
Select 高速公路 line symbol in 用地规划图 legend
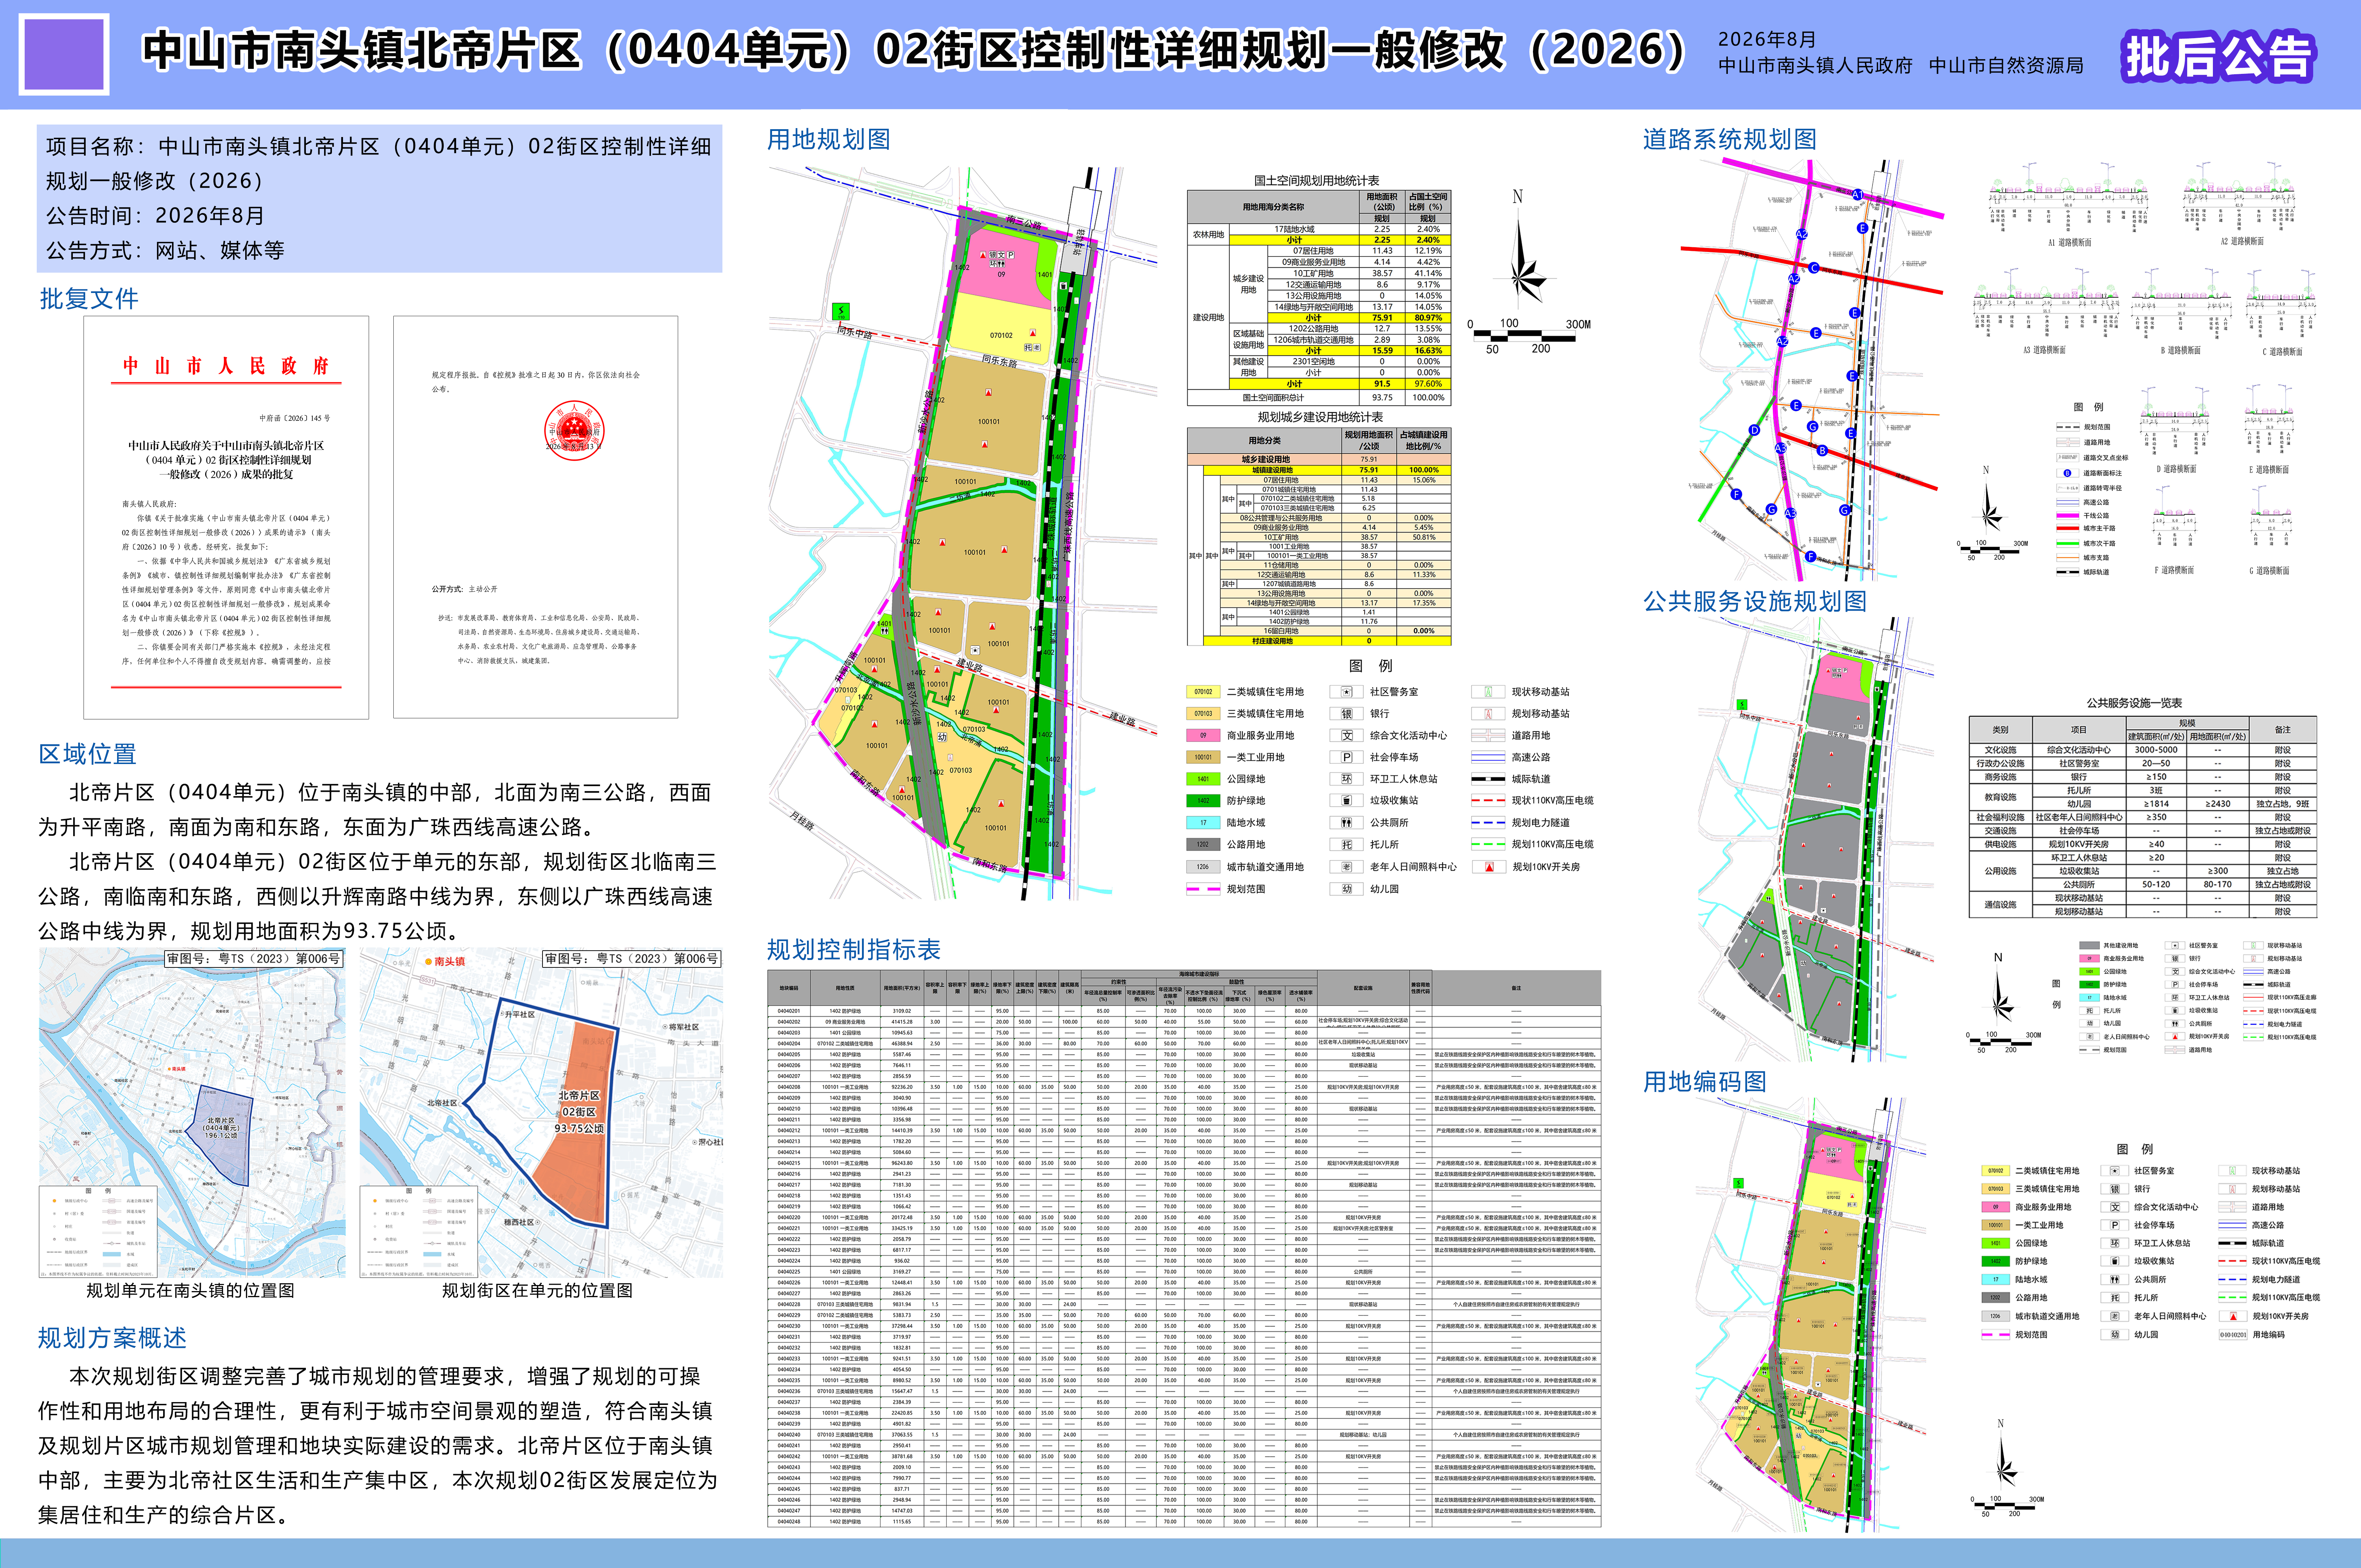(1488, 757)
